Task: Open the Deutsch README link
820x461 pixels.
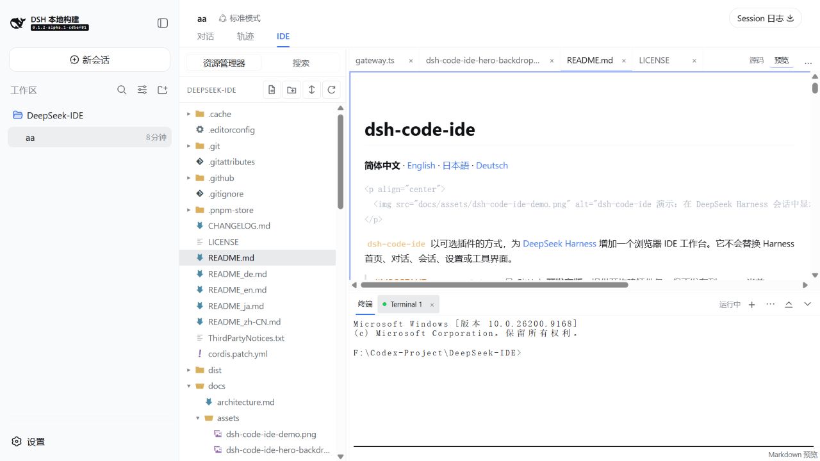Action: coord(492,165)
